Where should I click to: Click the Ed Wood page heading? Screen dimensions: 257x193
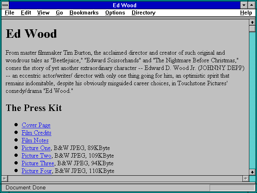tap(31, 34)
